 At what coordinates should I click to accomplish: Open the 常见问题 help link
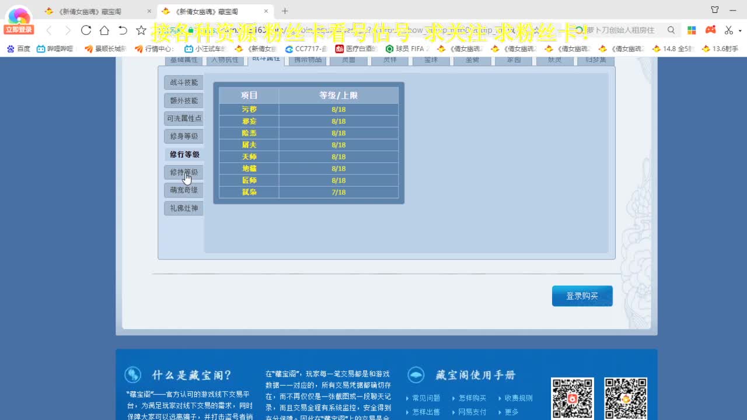(x=426, y=398)
